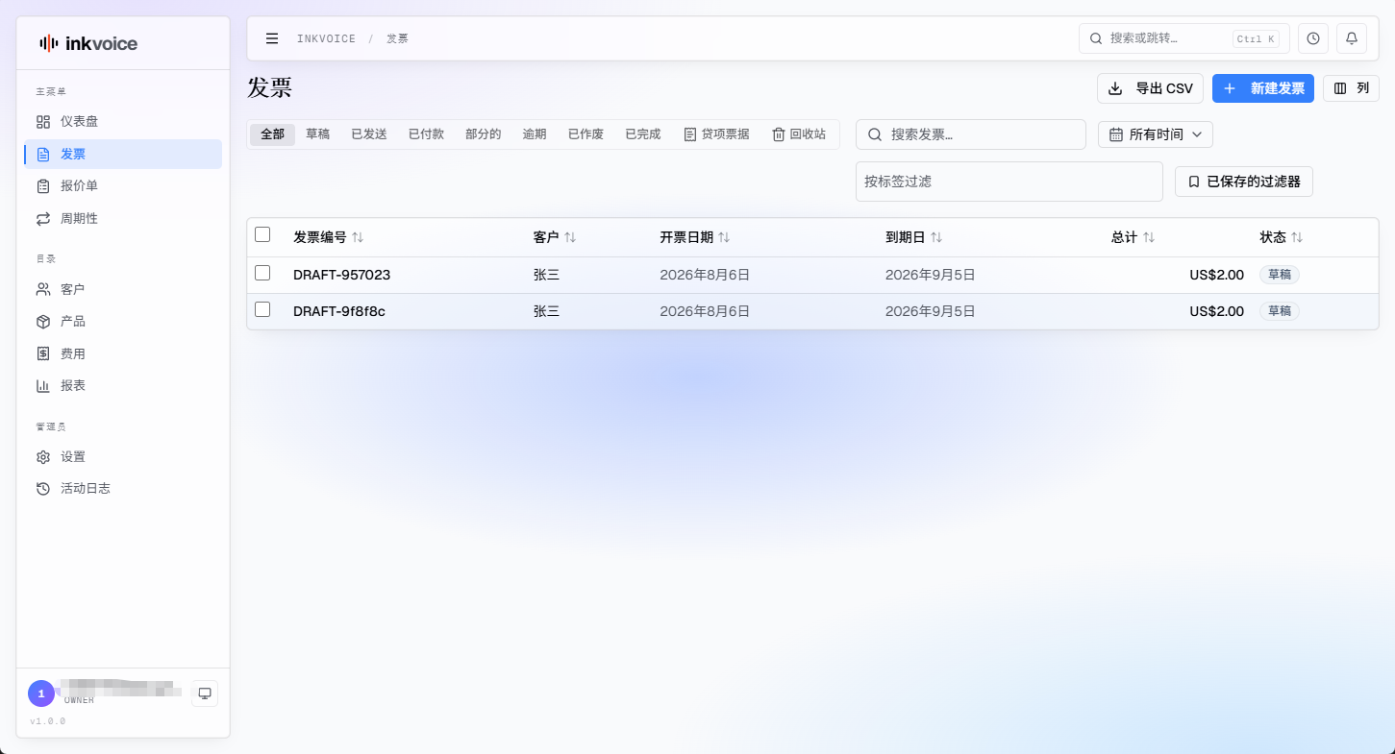The height and width of the screenshot is (754, 1395).
Task: Click customer 张三 in DRAFT-9f8f8c row
Action: pyautogui.click(x=546, y=311)
